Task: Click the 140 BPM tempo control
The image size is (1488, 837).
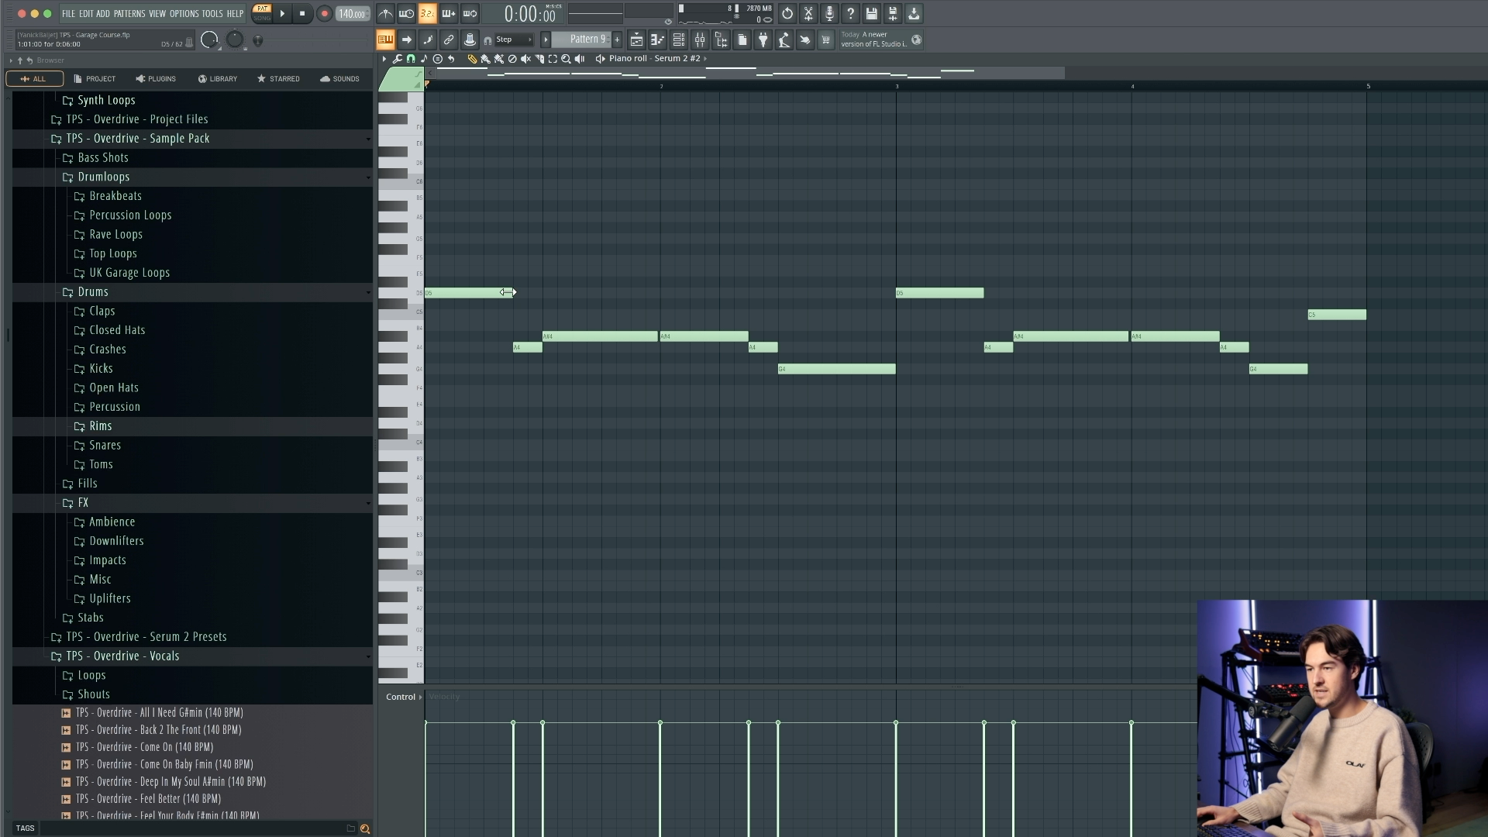Action: (x=353, y=13)
